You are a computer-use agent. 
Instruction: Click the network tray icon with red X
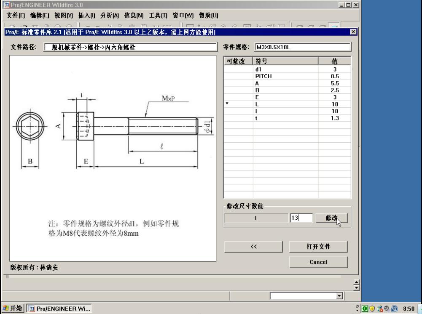click(x=380, y=309)
